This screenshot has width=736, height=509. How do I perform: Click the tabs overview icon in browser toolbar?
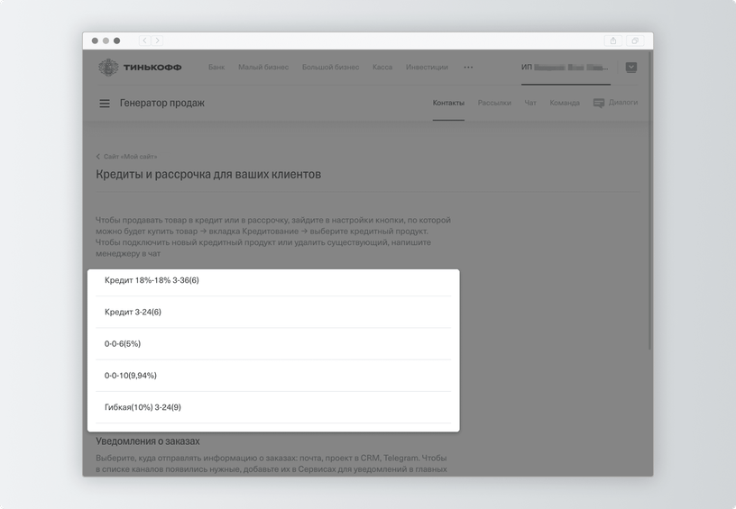click(x=635, y=41)
